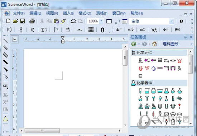Viewport: 197px width, 136px height.
Task: Create a new blank document
Action: (8, 21)
